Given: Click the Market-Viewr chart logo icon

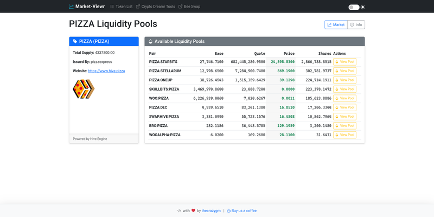Looking at the screenshot, I should 72,7.
